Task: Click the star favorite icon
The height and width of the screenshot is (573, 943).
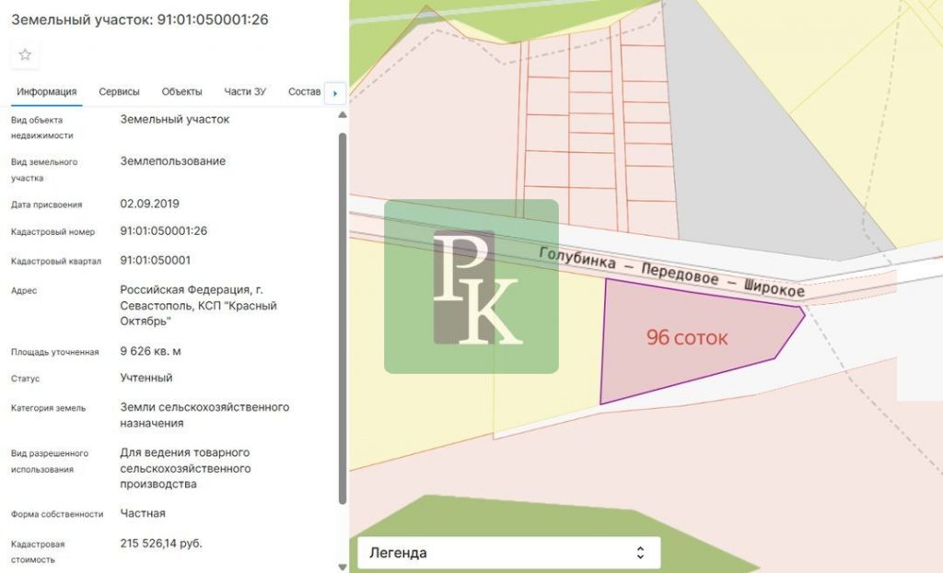Action: pos(25,55)
